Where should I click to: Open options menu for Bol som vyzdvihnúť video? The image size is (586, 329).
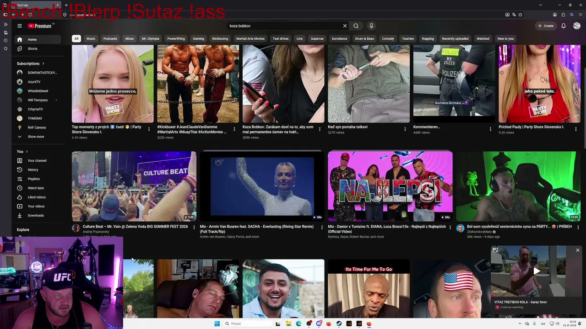[578, 227]
